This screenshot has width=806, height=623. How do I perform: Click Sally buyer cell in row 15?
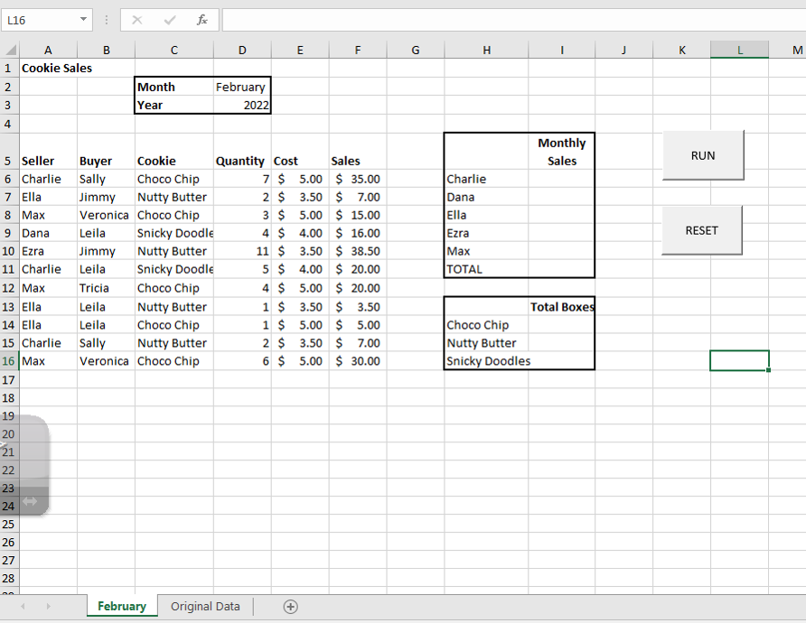pyautogui.click(x=106, y=343)
